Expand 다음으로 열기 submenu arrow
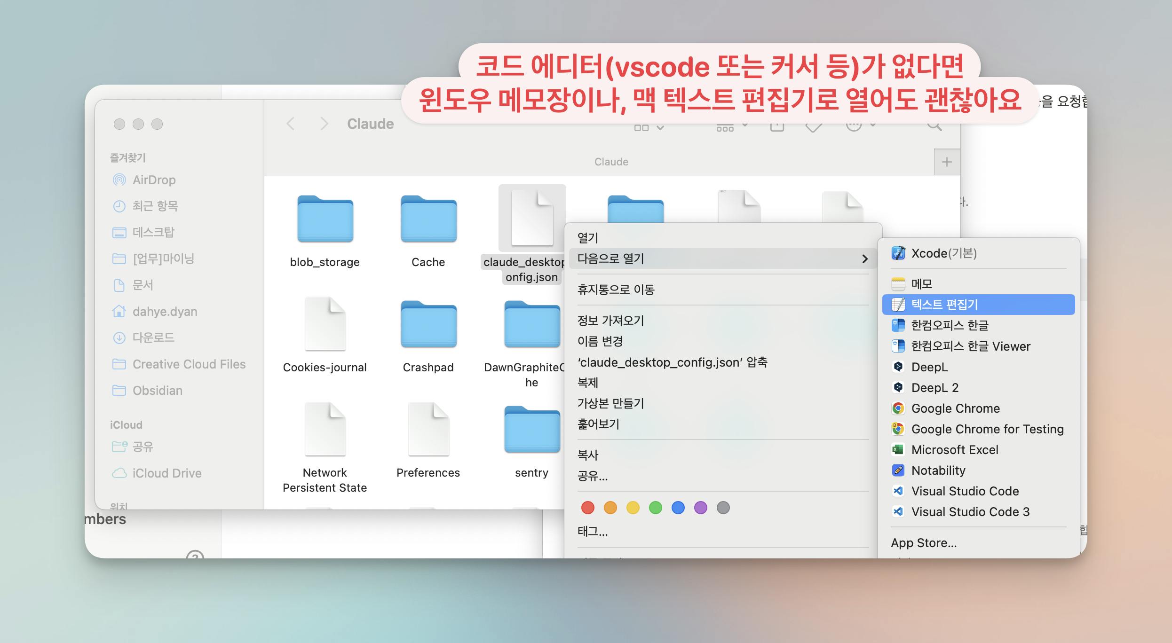This screenshot has width=1172, height=643. [x=864, y=259]
